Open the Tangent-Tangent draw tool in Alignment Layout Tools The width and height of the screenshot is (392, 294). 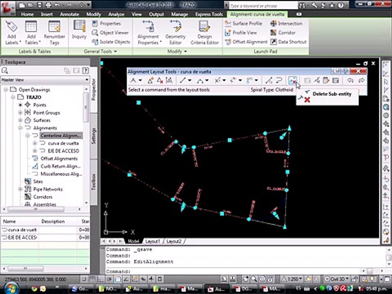(x=133, y=80)
